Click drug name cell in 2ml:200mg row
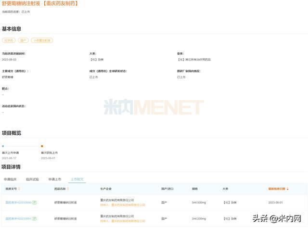The width and height of the screenshot is (308, 229). pyautogui.click(x=65, y=218)
